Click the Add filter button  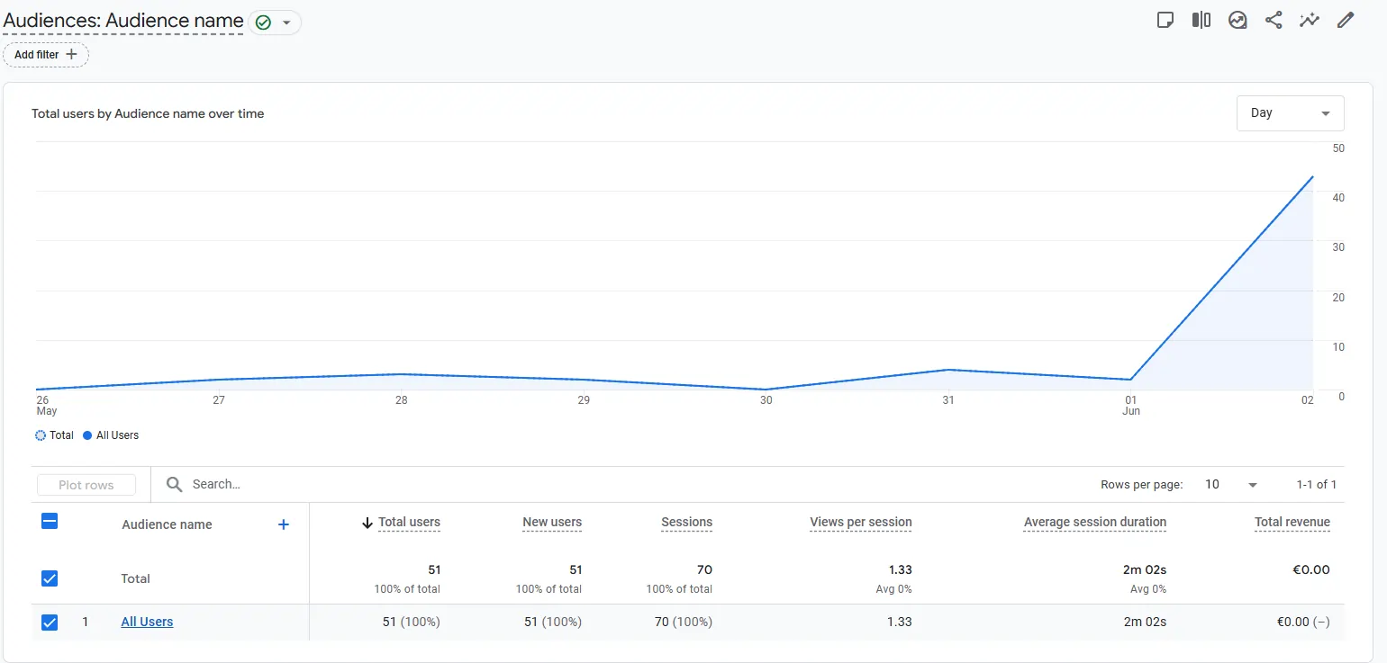click(x=46, y=55)
